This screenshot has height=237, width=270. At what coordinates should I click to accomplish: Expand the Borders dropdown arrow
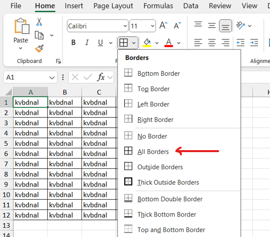click(134, 43)
